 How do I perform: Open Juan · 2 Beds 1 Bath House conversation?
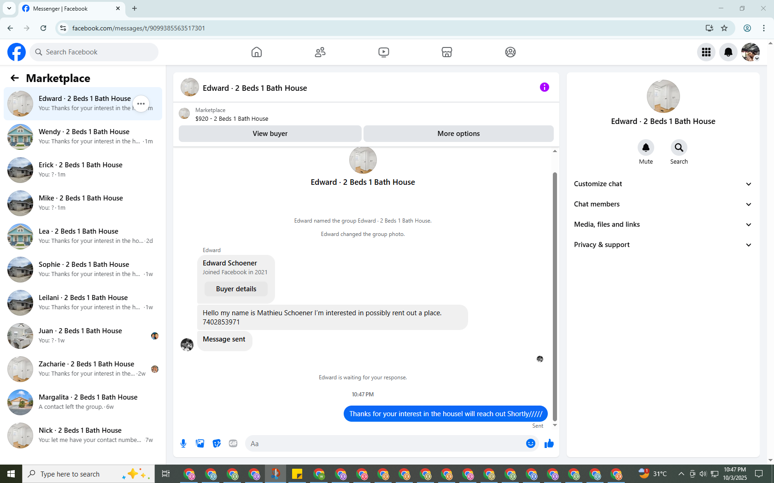point(83,336)
